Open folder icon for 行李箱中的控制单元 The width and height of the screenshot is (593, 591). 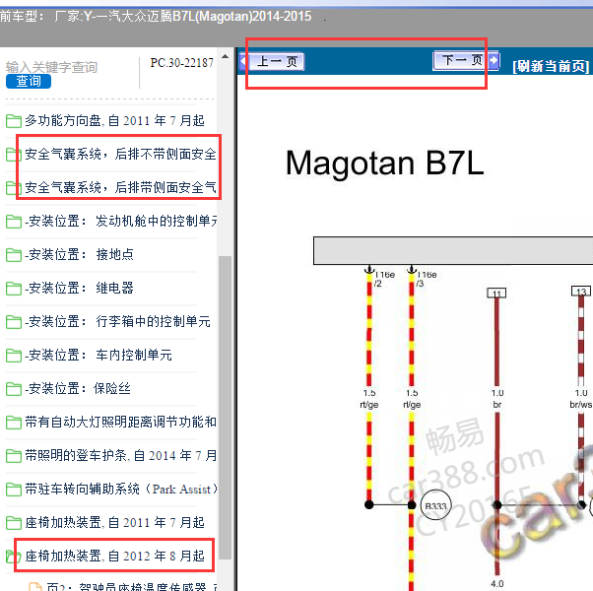pos(14,322)
